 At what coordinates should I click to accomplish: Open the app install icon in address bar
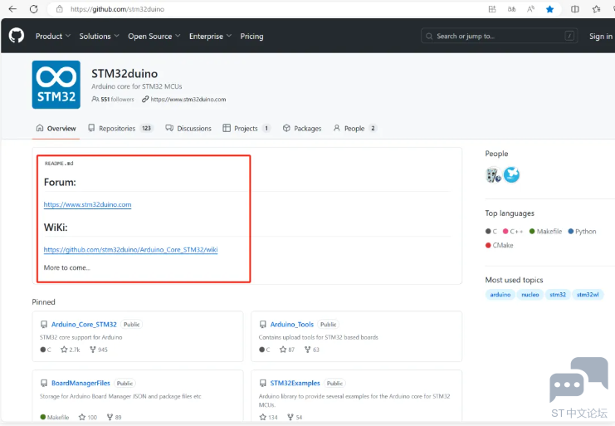pyautogui.click(x=492, y=9)
